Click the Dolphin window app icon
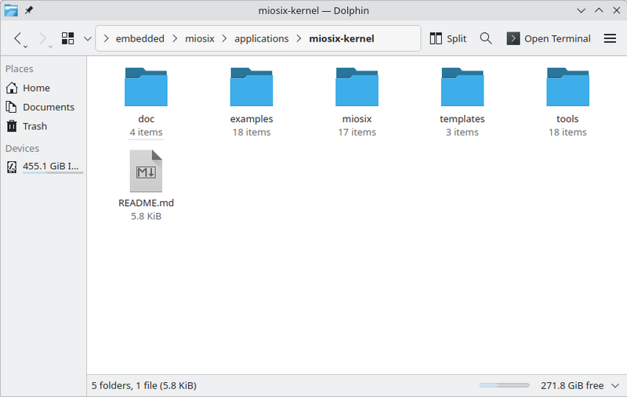The image size is (627, 397). click(x=11, y=11)
